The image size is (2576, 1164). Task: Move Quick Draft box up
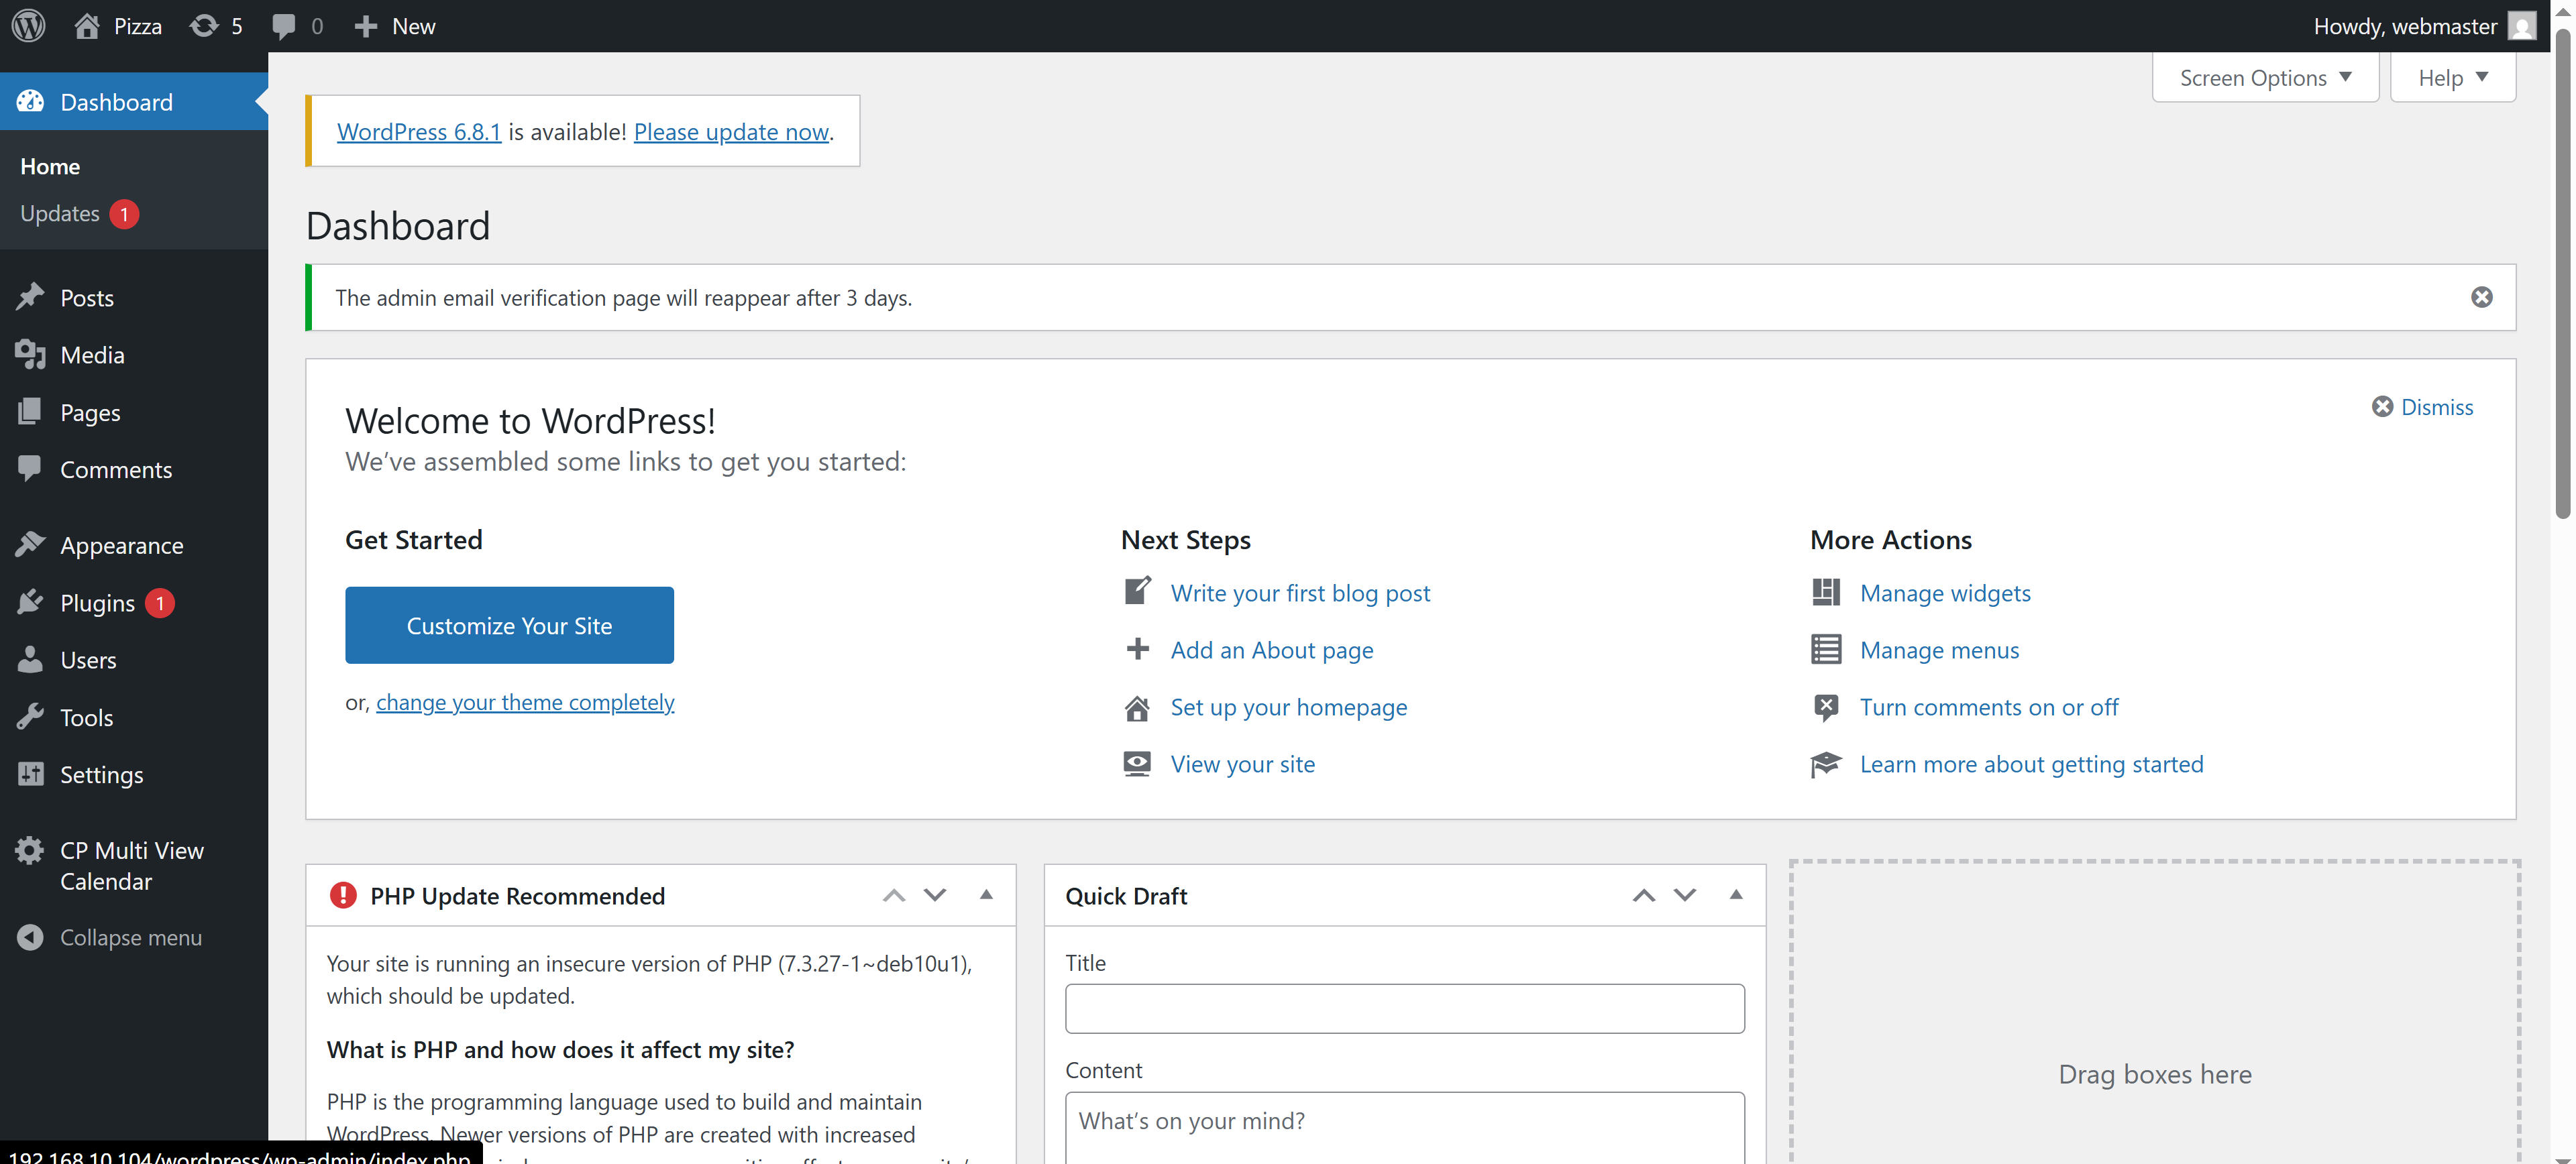click(x=1643, y=895)
